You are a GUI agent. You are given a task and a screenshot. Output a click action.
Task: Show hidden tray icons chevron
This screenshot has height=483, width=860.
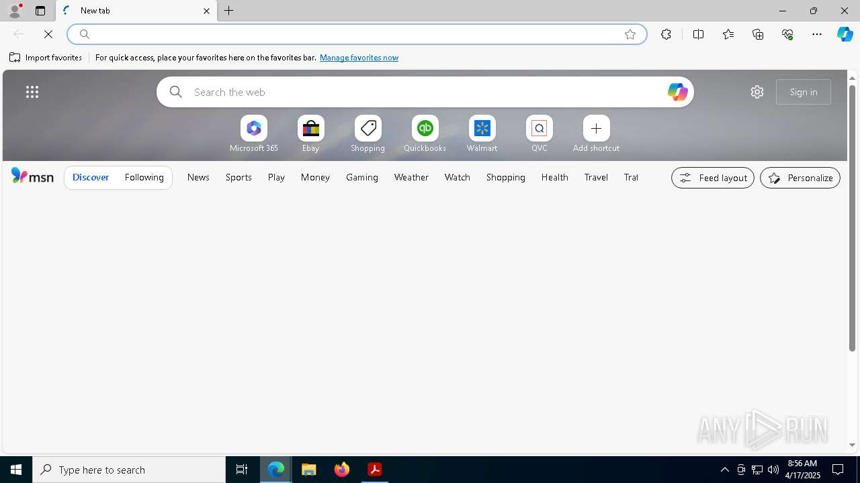click(x=724, y=470)
